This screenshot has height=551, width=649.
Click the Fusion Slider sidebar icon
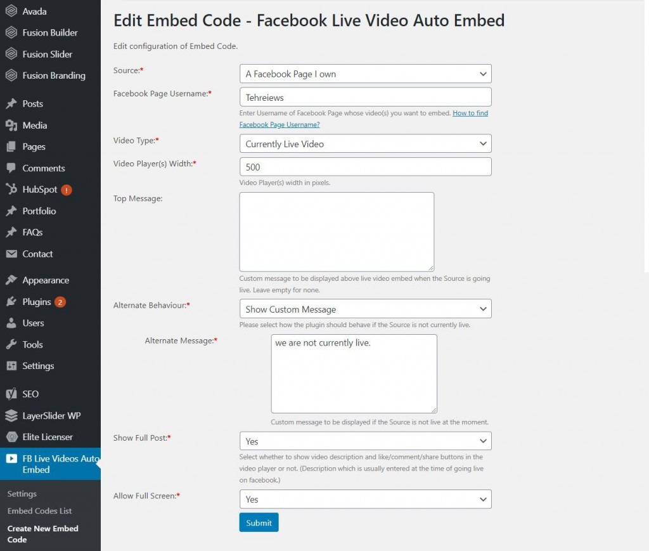tap(11, 54)
